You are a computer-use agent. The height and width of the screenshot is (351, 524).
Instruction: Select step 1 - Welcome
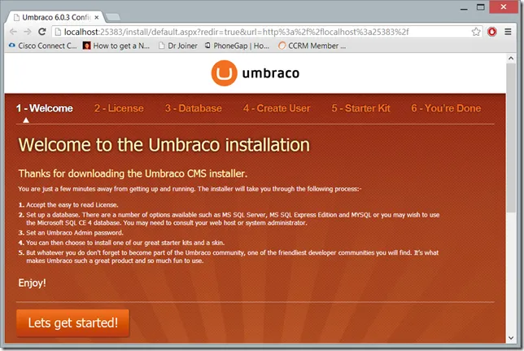coord(45,108)
